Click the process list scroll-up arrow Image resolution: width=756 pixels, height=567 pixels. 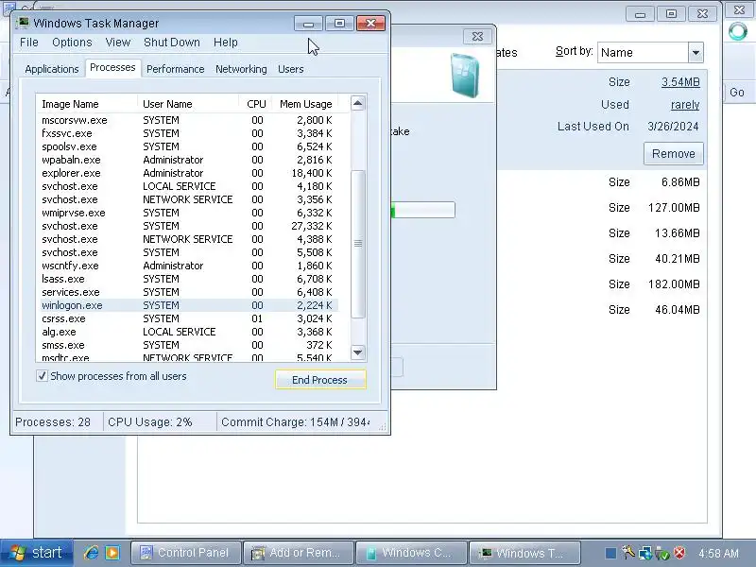(357, 103)
